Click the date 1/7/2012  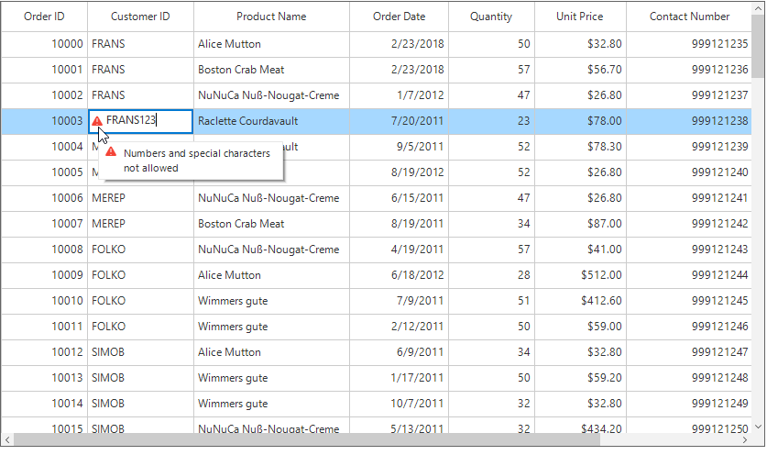[400, 95]
